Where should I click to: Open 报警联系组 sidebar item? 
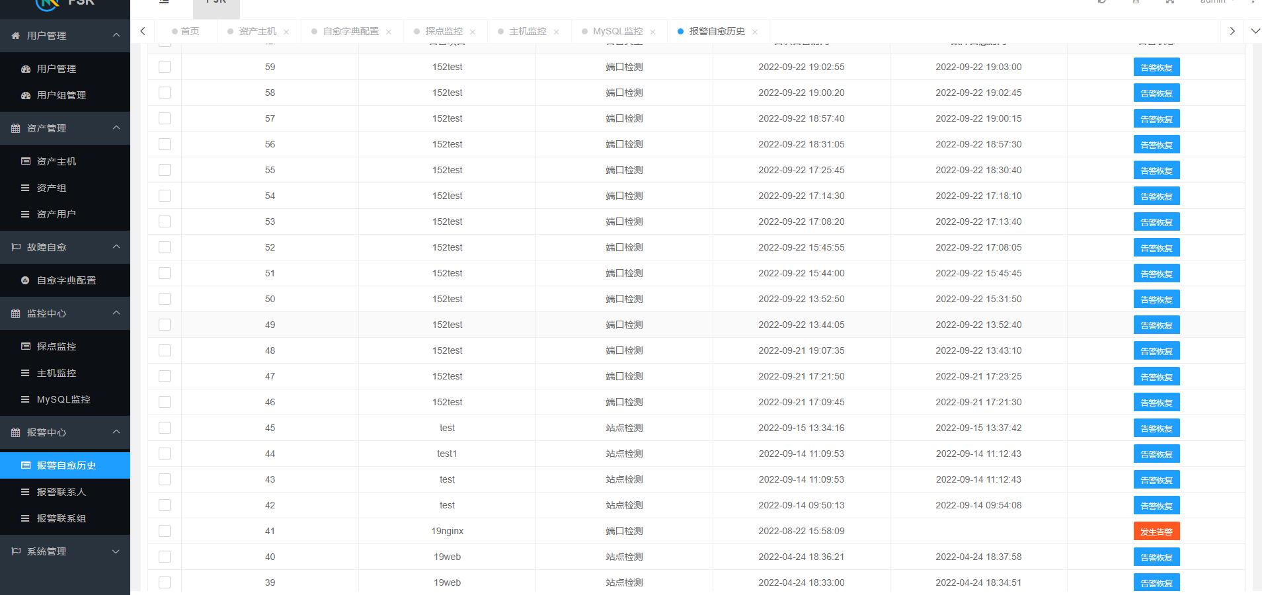coord(65,518)
